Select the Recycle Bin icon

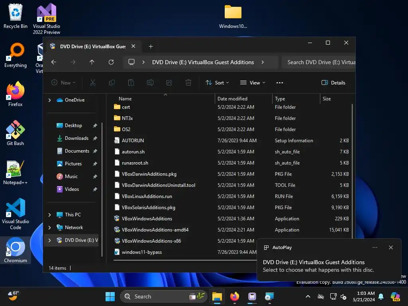(16, 16)
